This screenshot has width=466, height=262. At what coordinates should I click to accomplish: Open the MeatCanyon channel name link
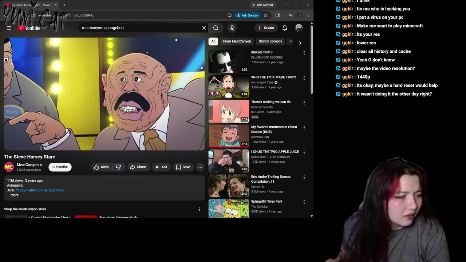28,165
